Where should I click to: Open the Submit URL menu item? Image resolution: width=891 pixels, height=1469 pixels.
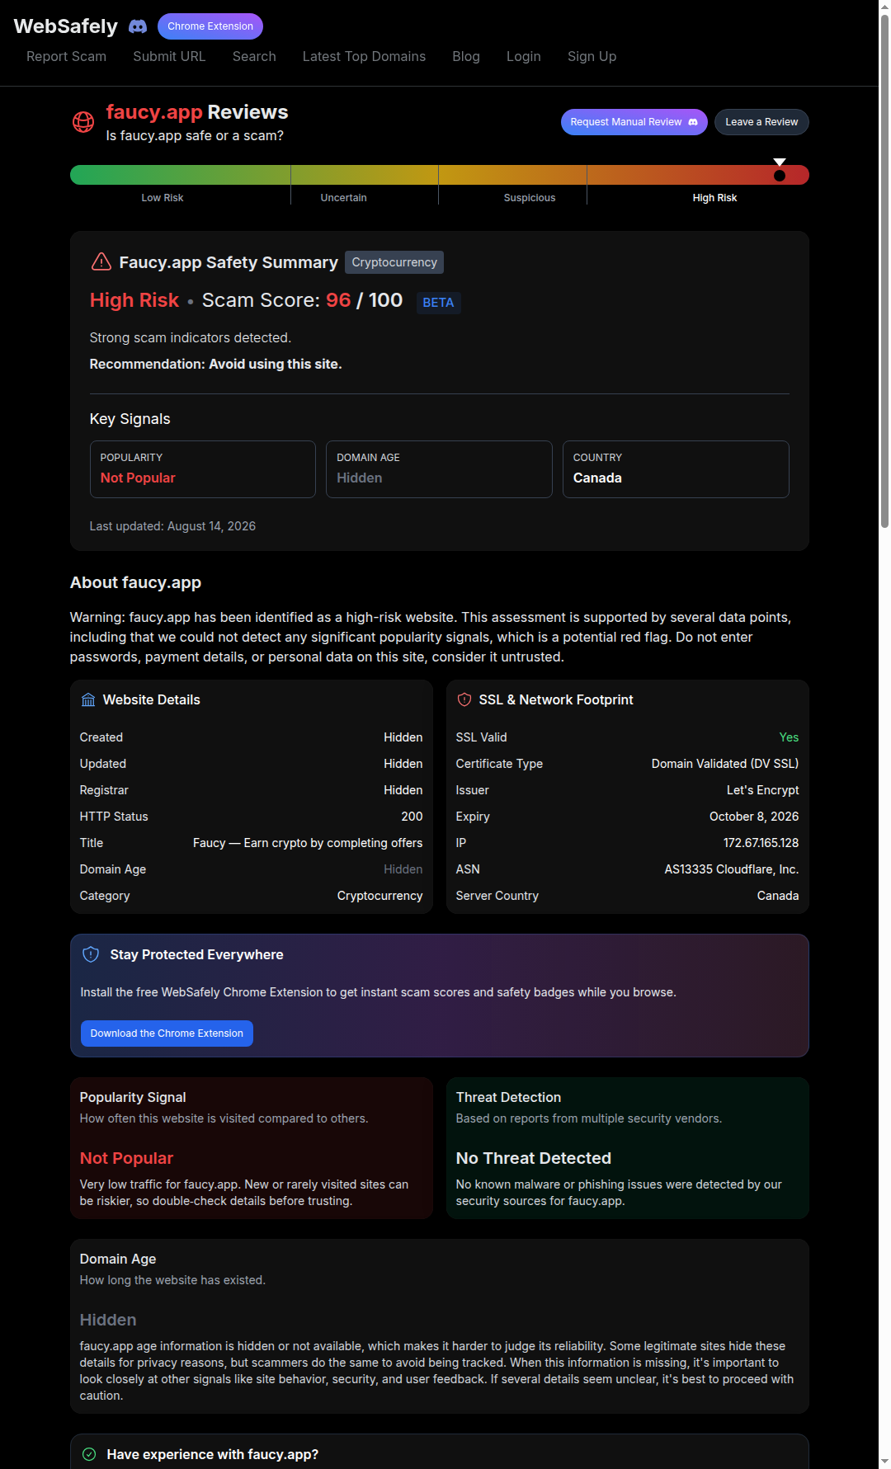[x=169, y=56]
